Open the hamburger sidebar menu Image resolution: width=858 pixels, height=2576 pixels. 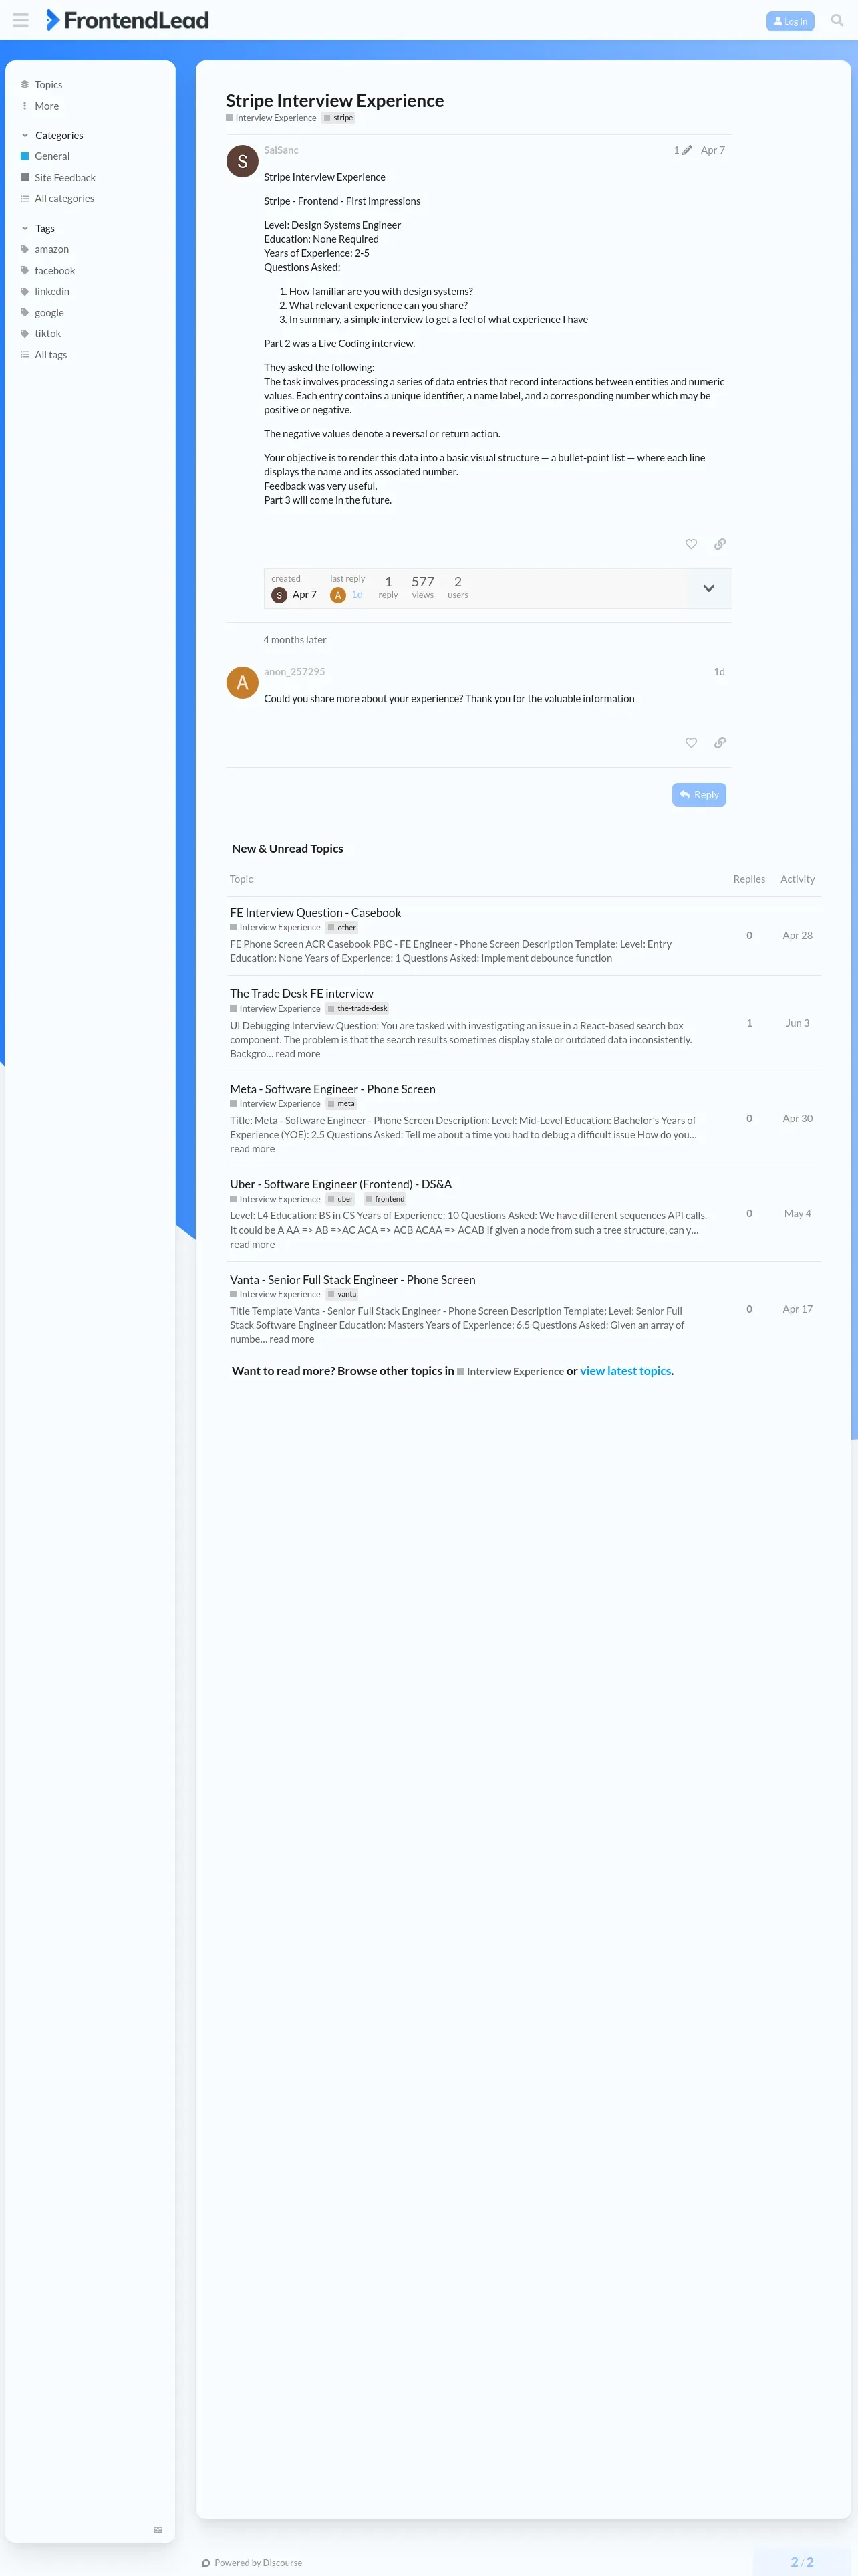(x=20, y=20)
